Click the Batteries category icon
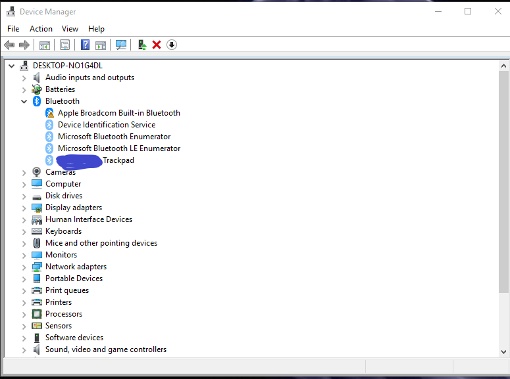Screen dimensions: 510x379 pyautogui.click(x=37, y=89)
